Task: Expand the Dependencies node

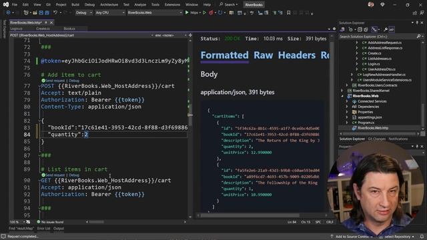Action: (x=347, y=107)
